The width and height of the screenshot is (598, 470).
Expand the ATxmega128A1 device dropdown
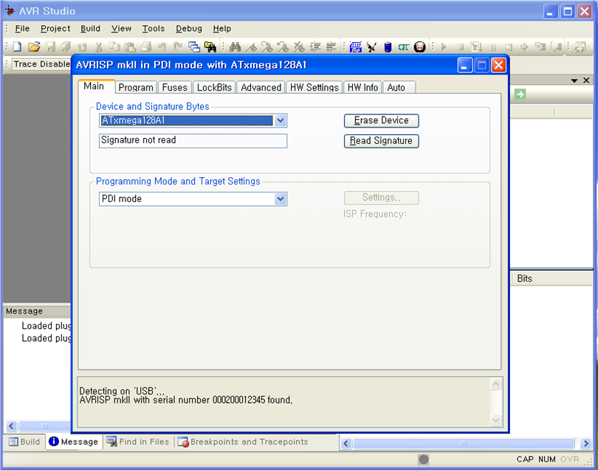tap(281, 121)
